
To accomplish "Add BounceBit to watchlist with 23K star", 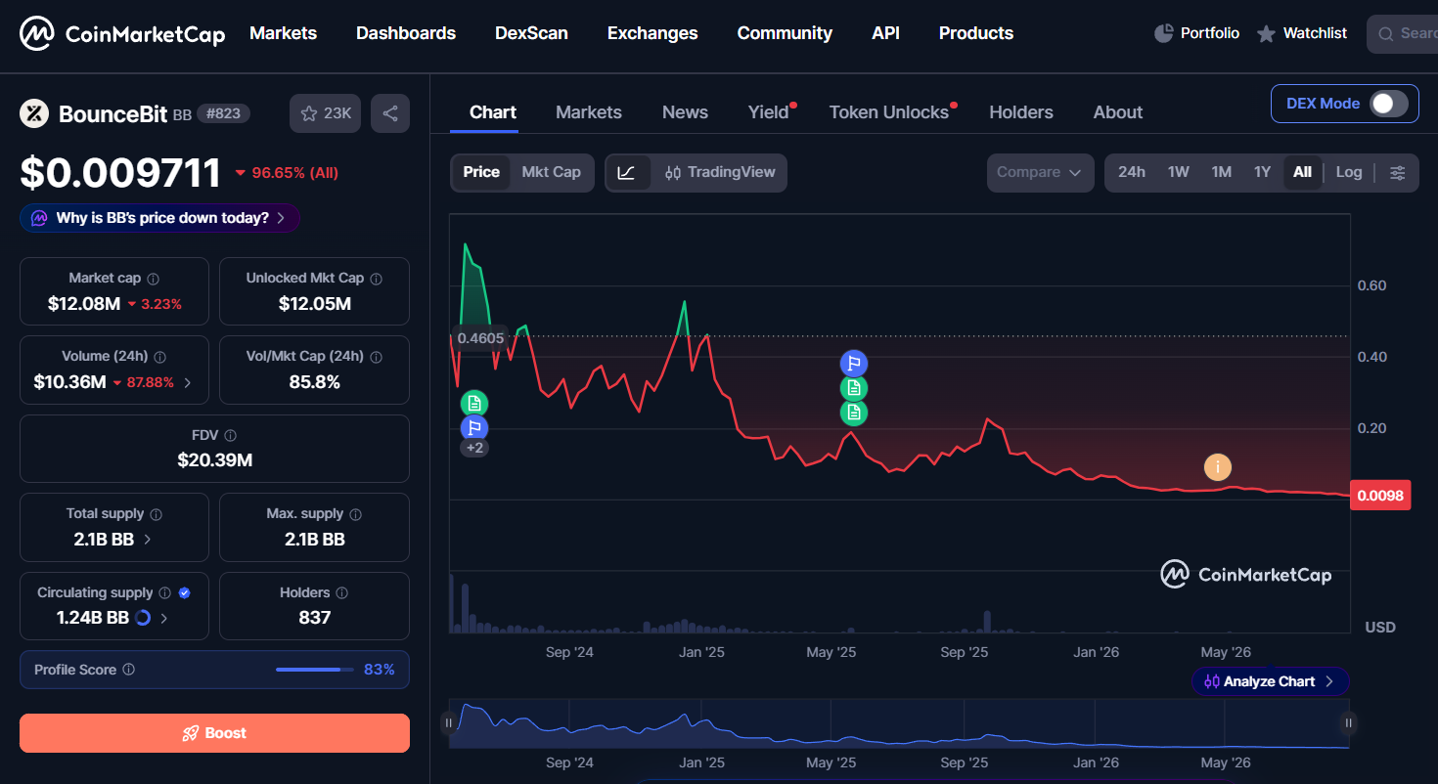I will pyautogui.click(x=325, y=113).
